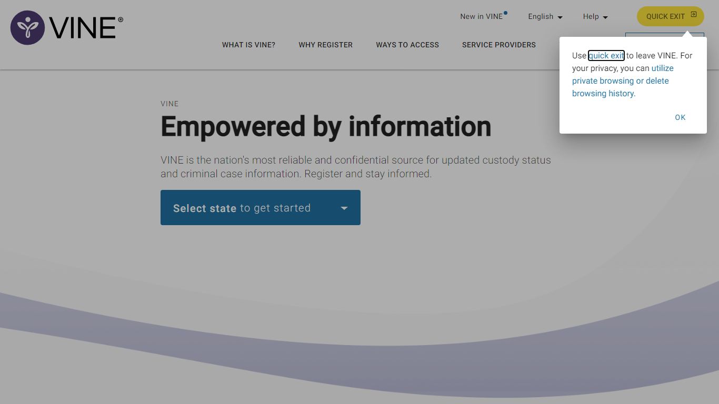719x404 pixels.
Task: Open the English language dropdown
Action: pyautogui.click(x=545, y=16)
